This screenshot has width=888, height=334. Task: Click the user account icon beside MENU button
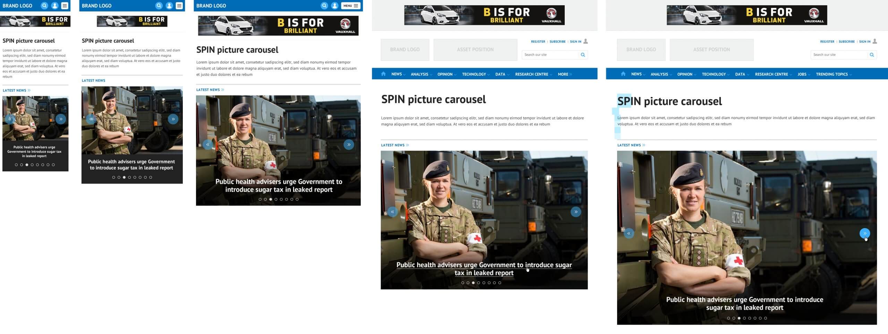coord(334,6)
